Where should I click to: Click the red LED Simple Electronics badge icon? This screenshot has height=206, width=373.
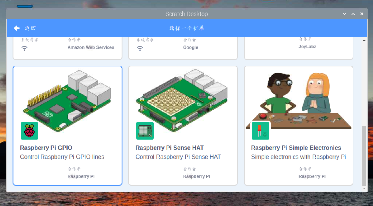(261, 131)
